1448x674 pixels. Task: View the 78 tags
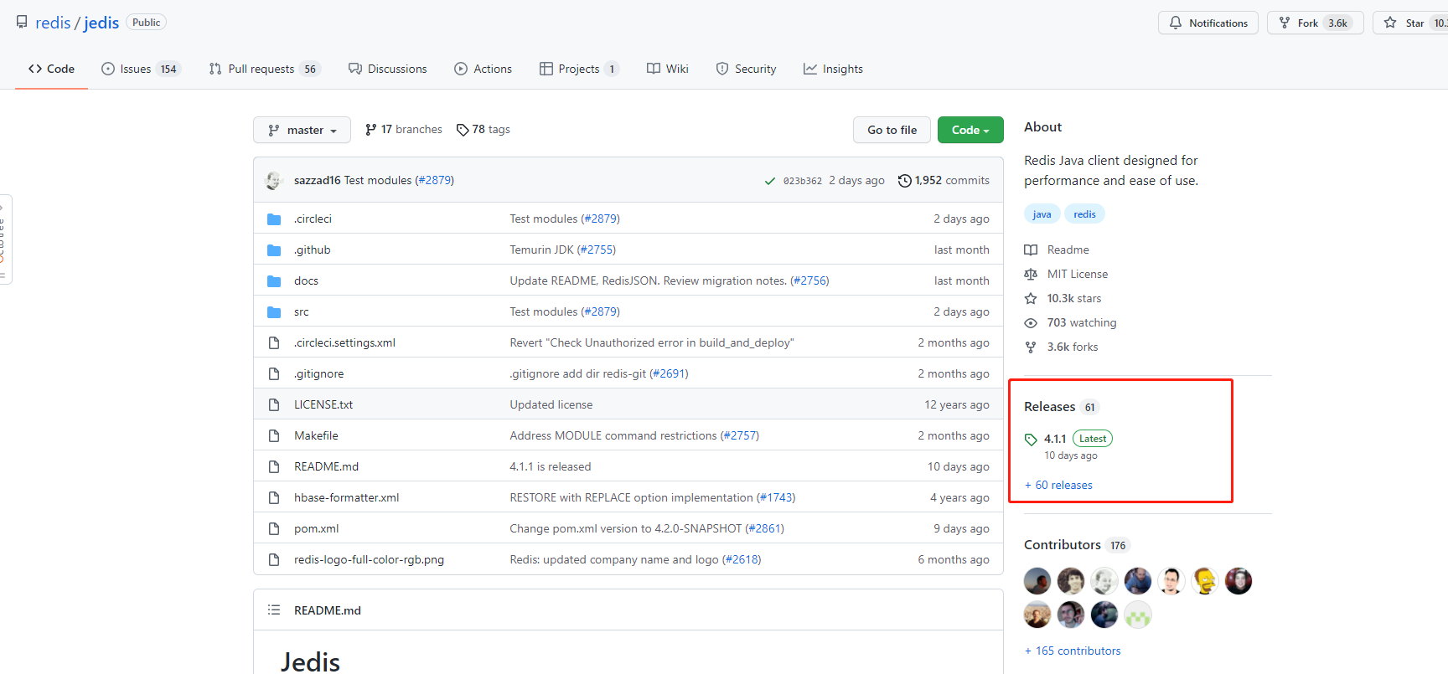pos(484,130)
